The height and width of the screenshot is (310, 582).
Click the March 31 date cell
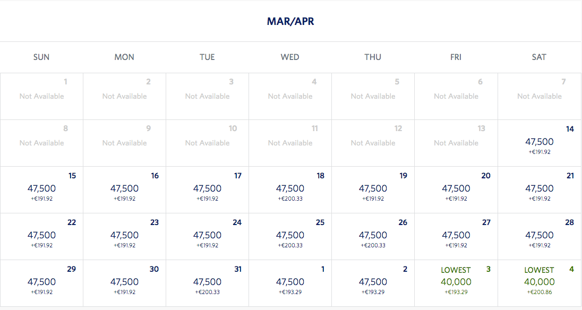(x=207, y=282)
